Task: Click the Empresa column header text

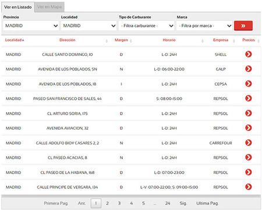Action: coord(221,40)
